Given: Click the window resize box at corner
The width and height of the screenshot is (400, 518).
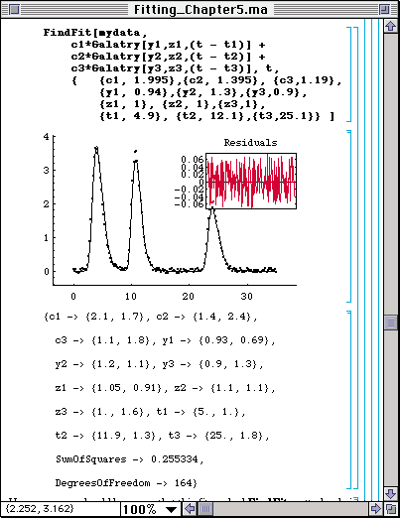Looking at the screenshot, I should coord(391,508).
